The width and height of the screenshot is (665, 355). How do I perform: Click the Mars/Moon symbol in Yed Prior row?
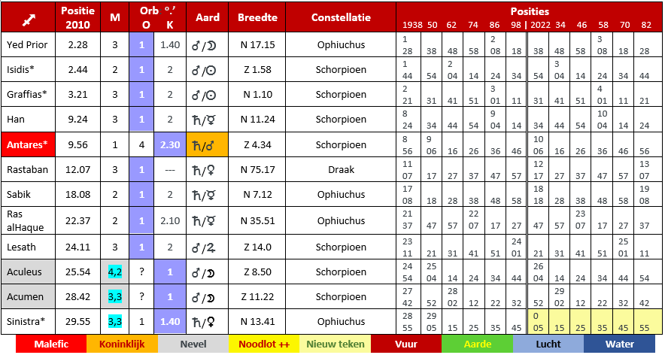click(x=204, y=45)
